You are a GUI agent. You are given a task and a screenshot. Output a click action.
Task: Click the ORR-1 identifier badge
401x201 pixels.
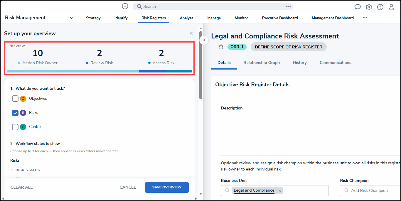pyautogui.click(x=237, y=47)
